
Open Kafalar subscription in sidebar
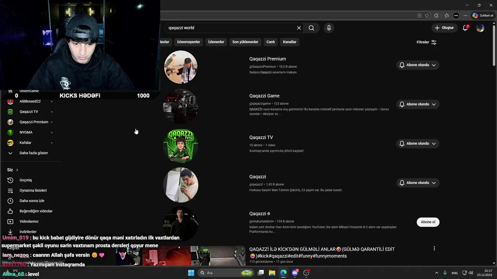30,143
